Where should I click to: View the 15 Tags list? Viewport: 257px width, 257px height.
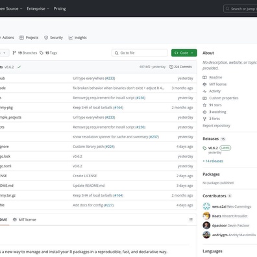(48, 53)
